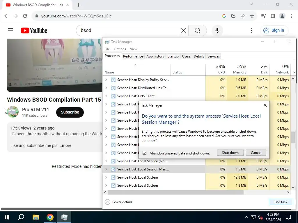
Task: Open YouTube settings three-dot menu
Action: pyautogui.click(x=252, y=30)
